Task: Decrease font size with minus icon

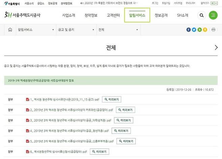Action: coord(216,3)
